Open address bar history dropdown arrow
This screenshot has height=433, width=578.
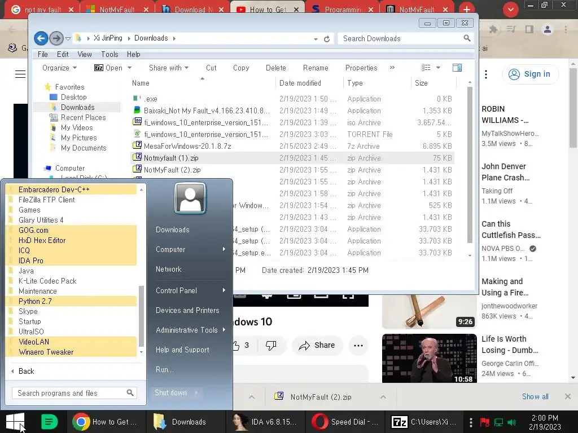tap(316, 39)
